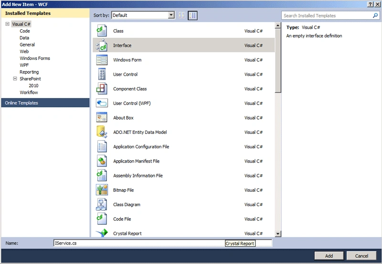
Task: Close the Add New Item dialog
Action: coord(377,4)
